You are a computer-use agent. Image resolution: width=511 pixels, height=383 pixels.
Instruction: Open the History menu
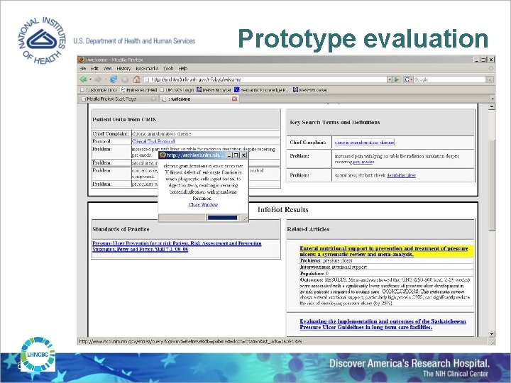pos(123,68)
